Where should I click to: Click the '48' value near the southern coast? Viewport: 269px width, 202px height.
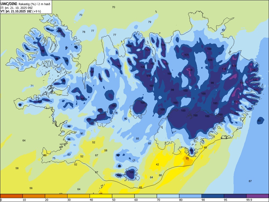140,187
